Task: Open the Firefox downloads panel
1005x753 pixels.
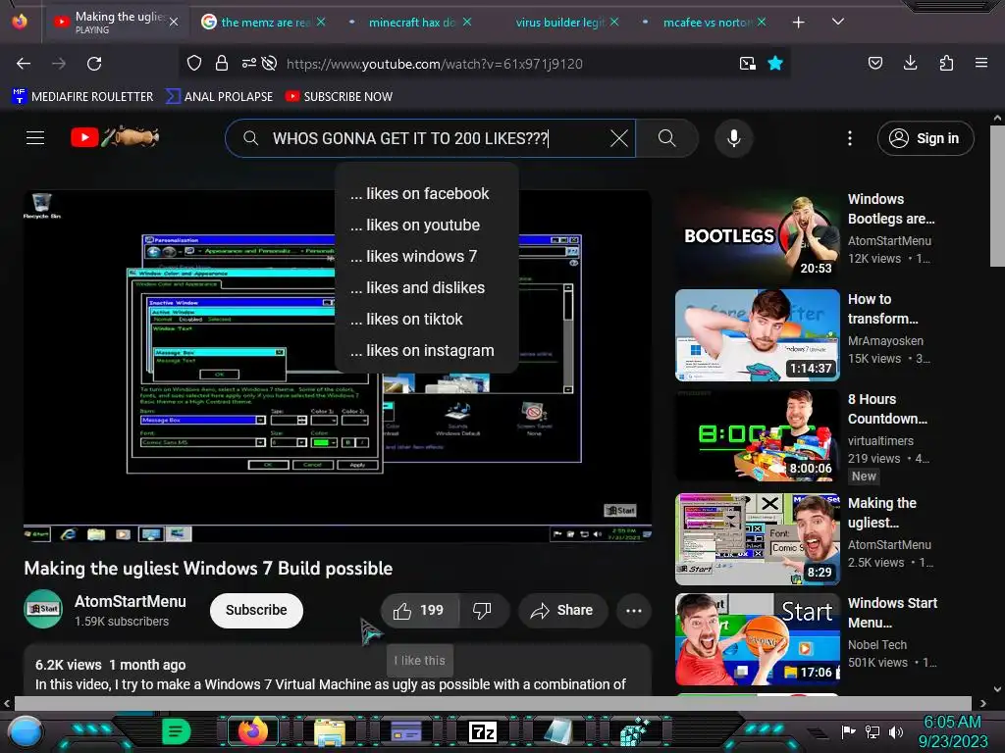Action: pos(910,63)
